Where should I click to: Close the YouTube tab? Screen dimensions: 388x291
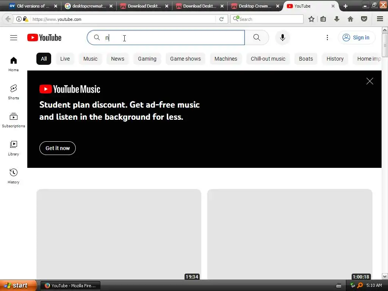point(333,6)
